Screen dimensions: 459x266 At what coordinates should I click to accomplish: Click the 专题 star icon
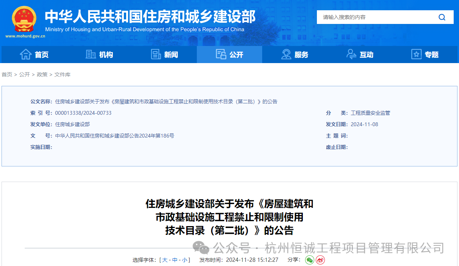coord(416,54)
